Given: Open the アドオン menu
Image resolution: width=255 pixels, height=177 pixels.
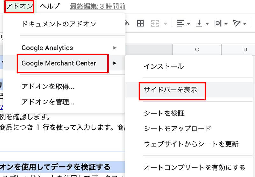Looking at the screenshot, I should coord(19,6).
